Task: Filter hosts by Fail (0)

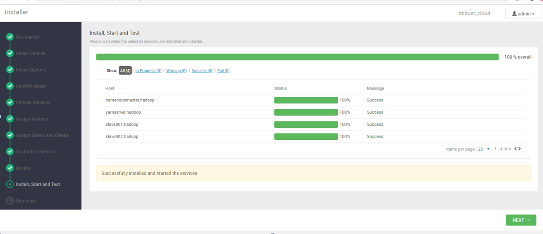Action: tap(223, 71)
